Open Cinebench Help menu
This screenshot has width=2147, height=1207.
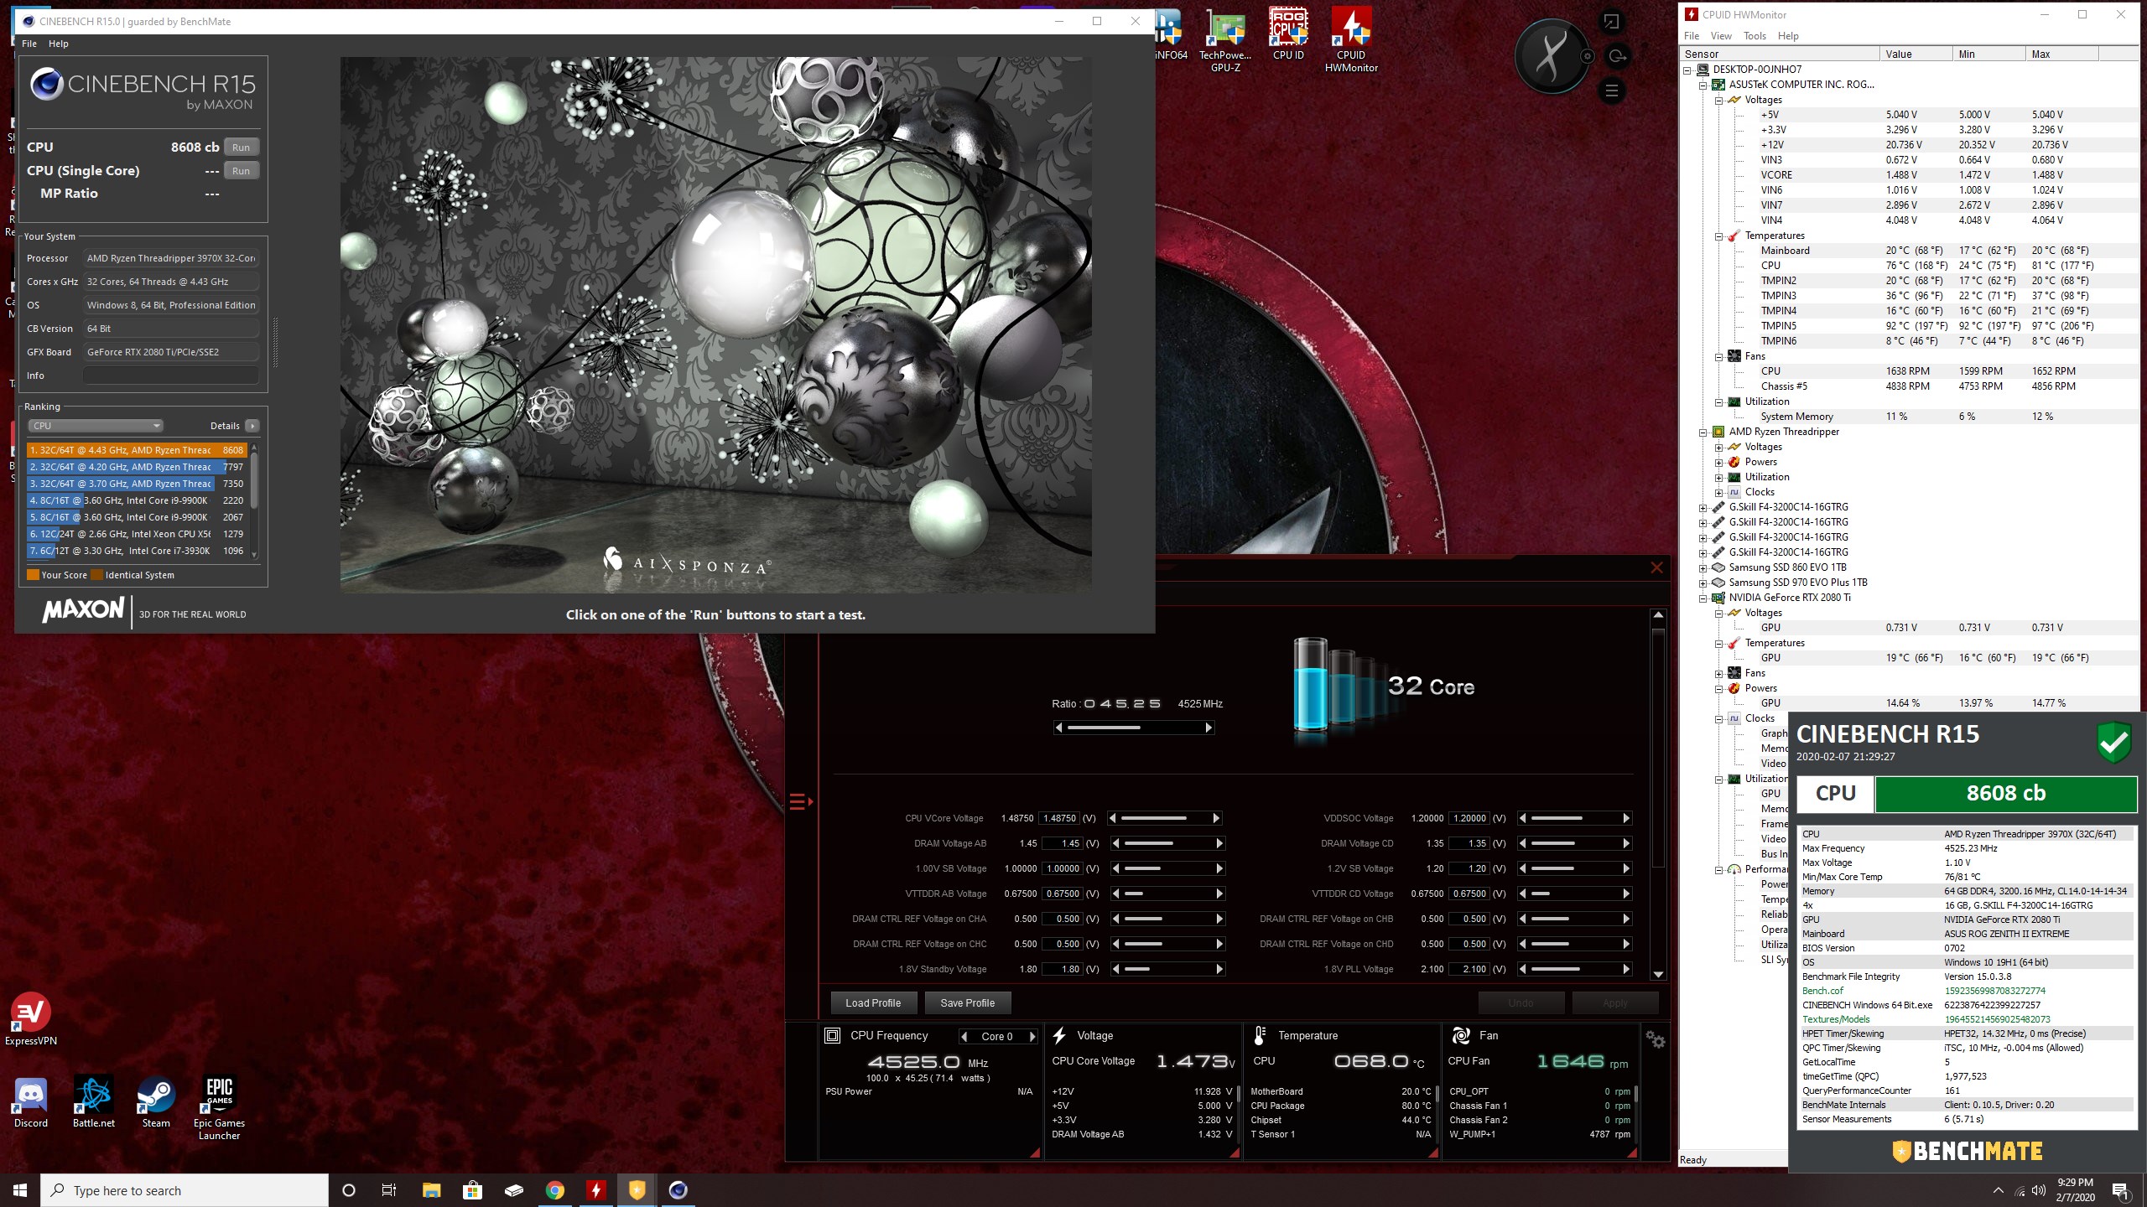click(59, 44)
